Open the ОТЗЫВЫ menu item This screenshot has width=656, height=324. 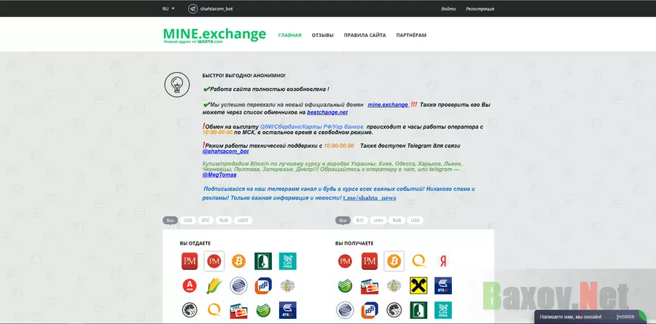point(323,35)
